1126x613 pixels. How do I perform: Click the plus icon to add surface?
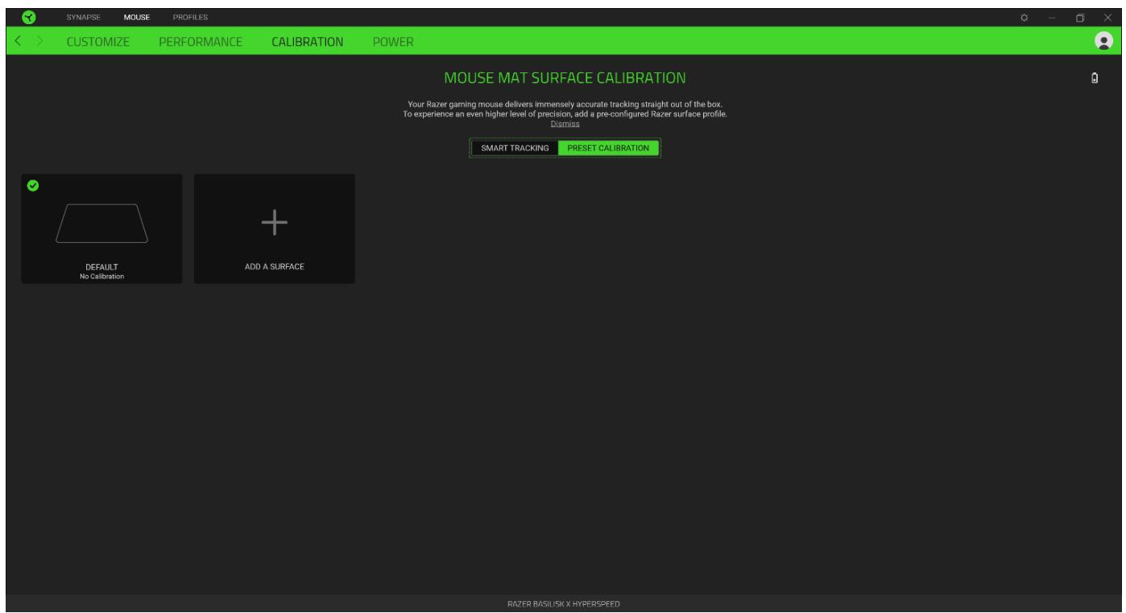(x=274, y=222)
